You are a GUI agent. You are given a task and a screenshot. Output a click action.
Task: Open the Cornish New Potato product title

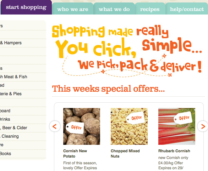tap(75, 154)
